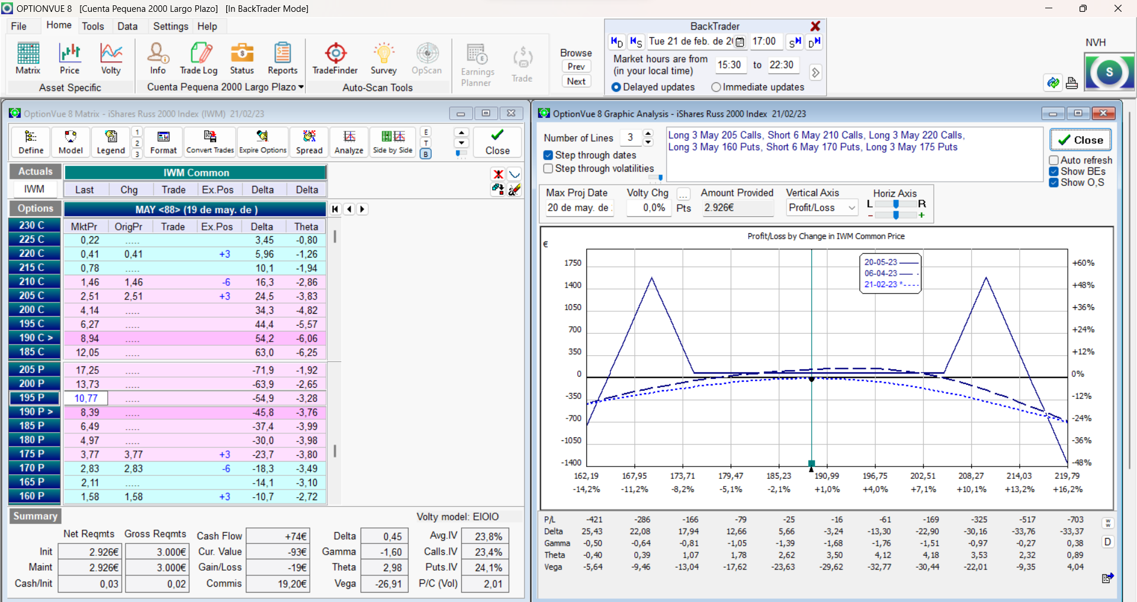Open the Spread tool
Screen dimensions: 1137x602
coord(309,143)
